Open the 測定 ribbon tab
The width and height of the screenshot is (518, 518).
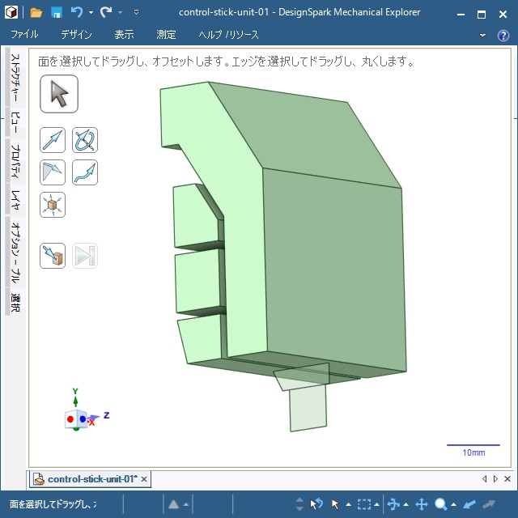tap(166, 35)
